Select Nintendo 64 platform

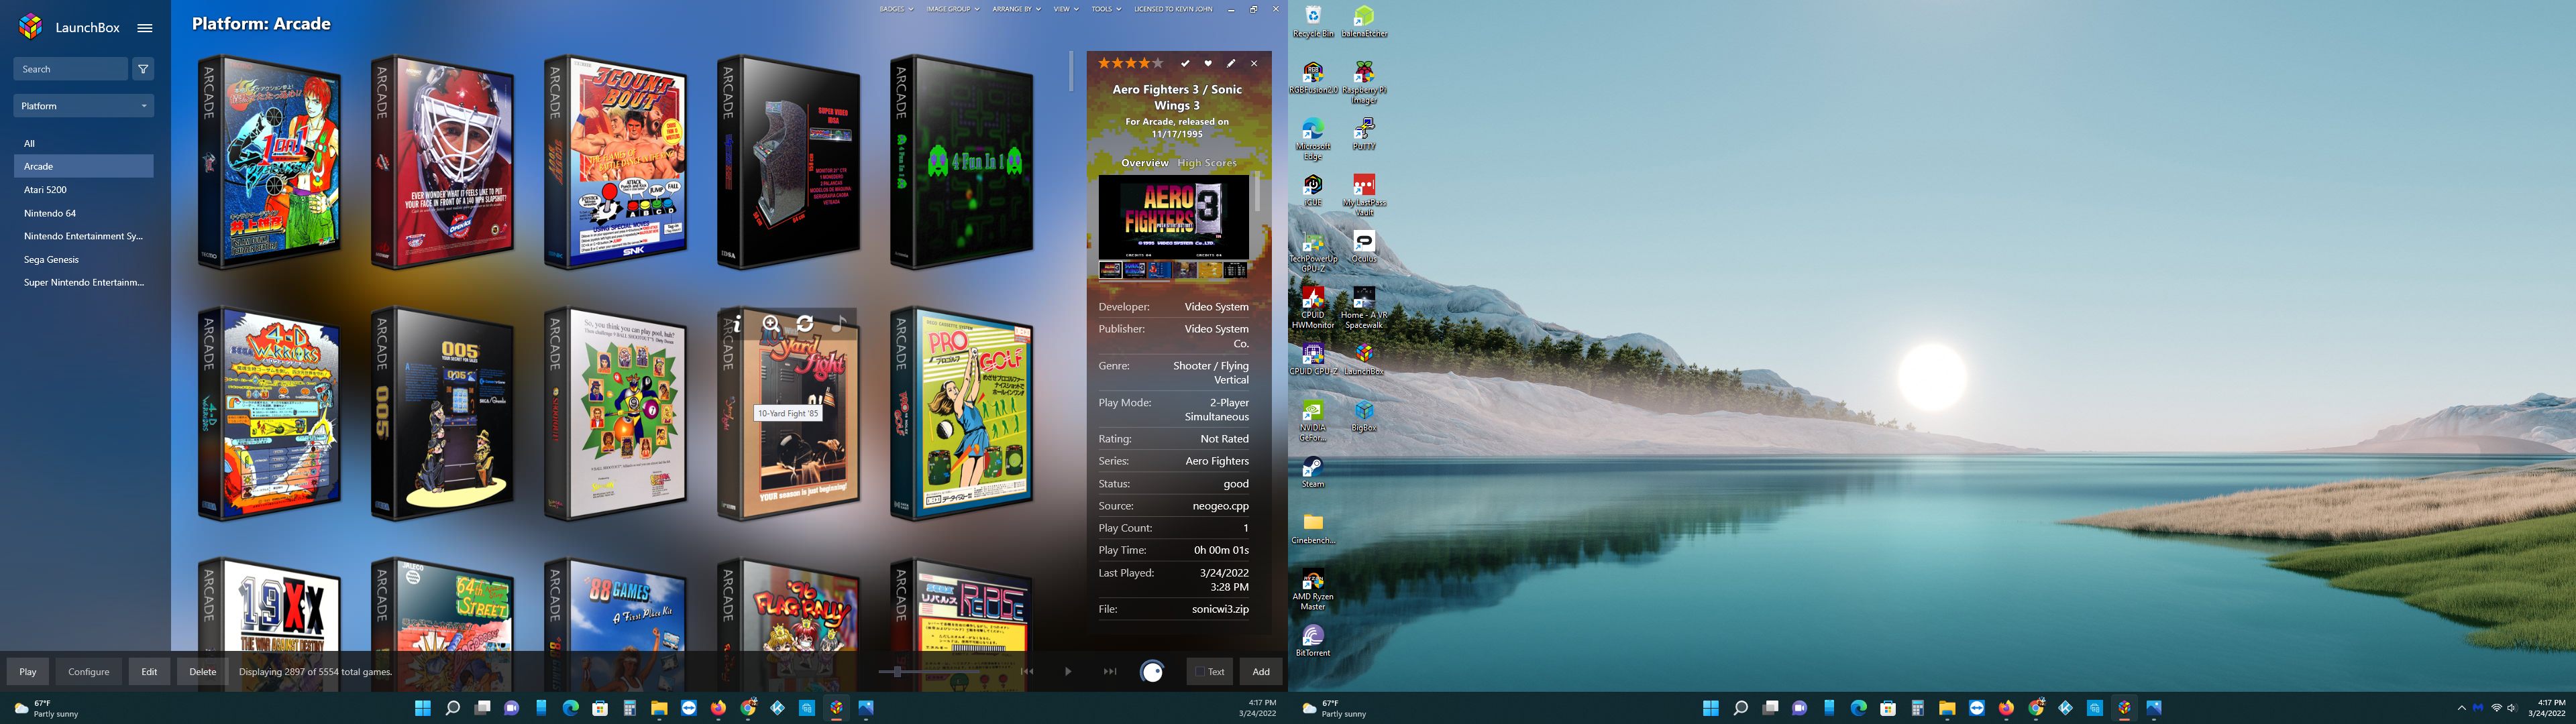(84, 213)
